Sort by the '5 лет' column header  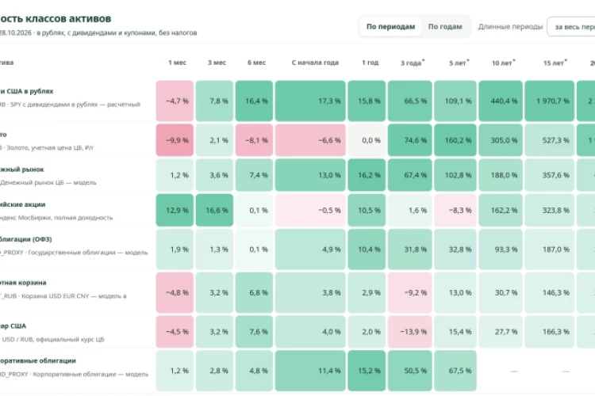(459, 63)
